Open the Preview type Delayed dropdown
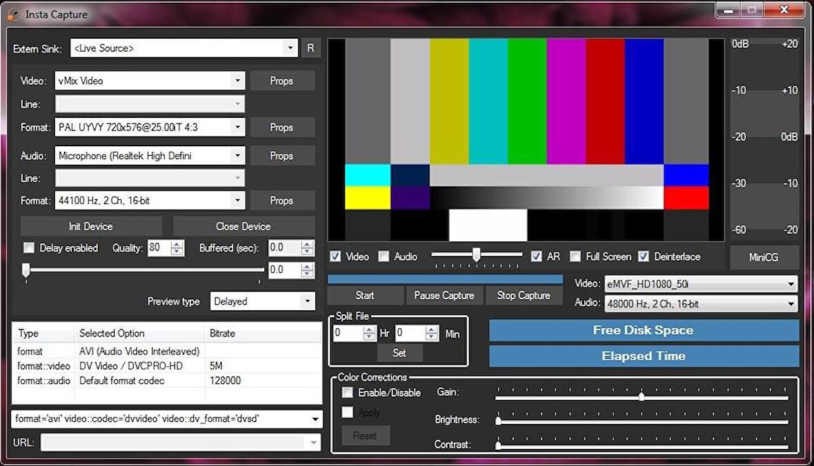The width and height of the screenshot is (814, 466). click(x=263, y=301)
